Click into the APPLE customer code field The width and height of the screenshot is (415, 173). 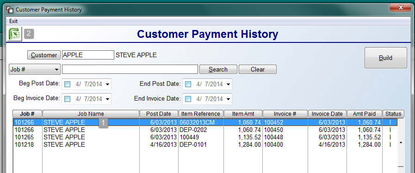pyautogui.click(x=88, y=55)
